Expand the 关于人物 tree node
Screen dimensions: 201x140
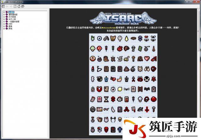(x=4, y=19)
